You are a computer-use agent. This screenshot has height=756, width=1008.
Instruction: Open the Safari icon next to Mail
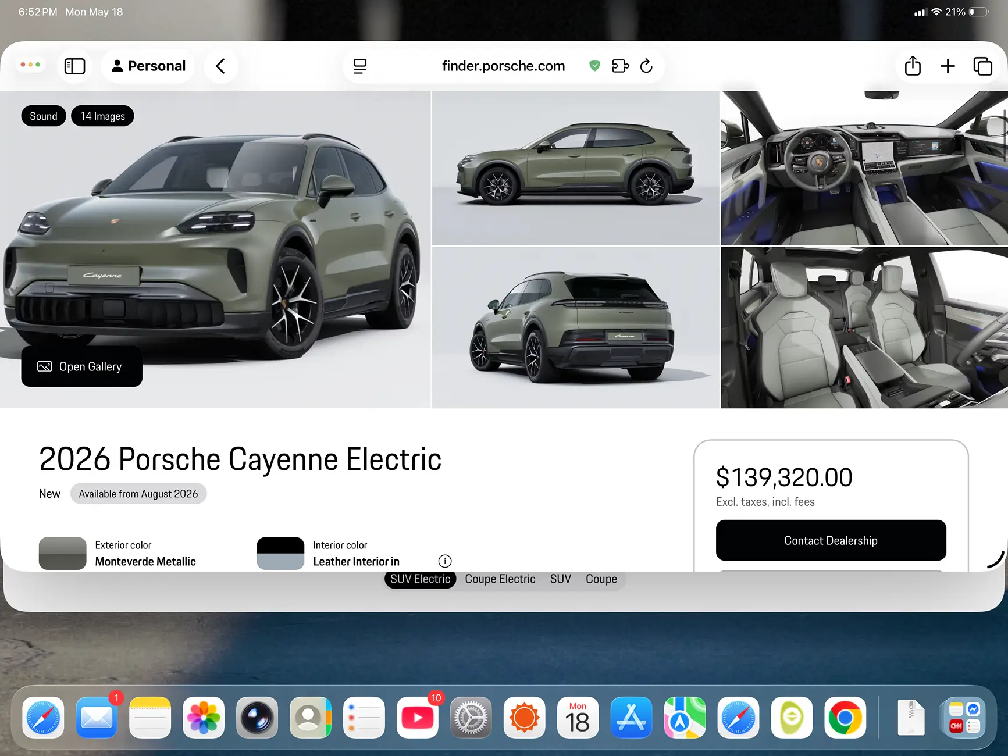43,718
